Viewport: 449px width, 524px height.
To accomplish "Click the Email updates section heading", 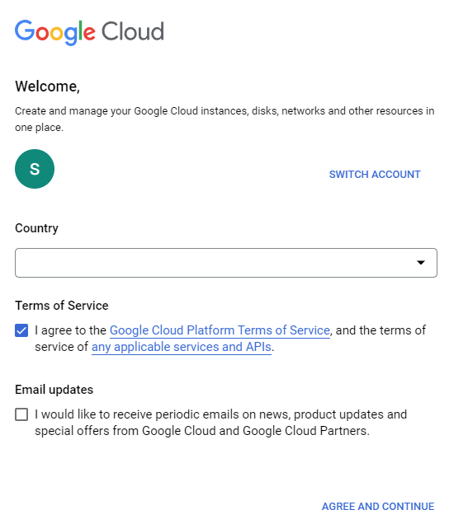I will click(x=54, y=390).
